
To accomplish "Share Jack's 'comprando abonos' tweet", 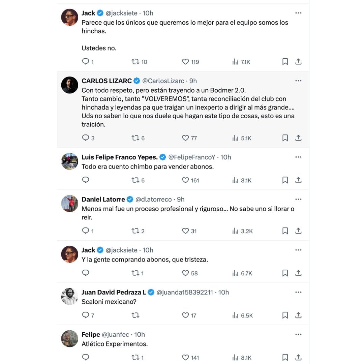I will (298, 273).
